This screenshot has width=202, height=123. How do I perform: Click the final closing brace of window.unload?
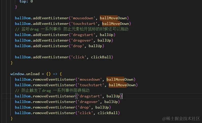(x=12, y=118)
